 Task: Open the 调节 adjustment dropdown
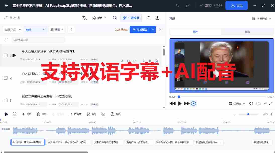coord(57,30)
